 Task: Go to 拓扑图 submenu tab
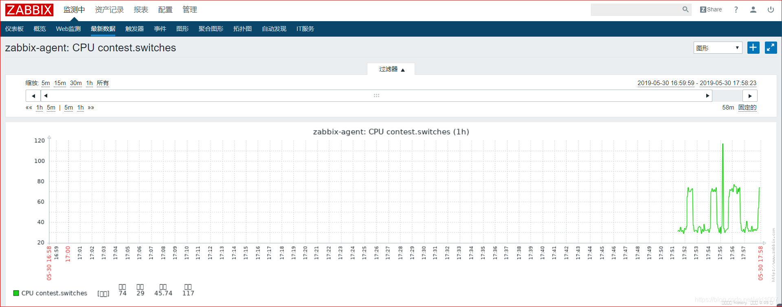point(242,29)
